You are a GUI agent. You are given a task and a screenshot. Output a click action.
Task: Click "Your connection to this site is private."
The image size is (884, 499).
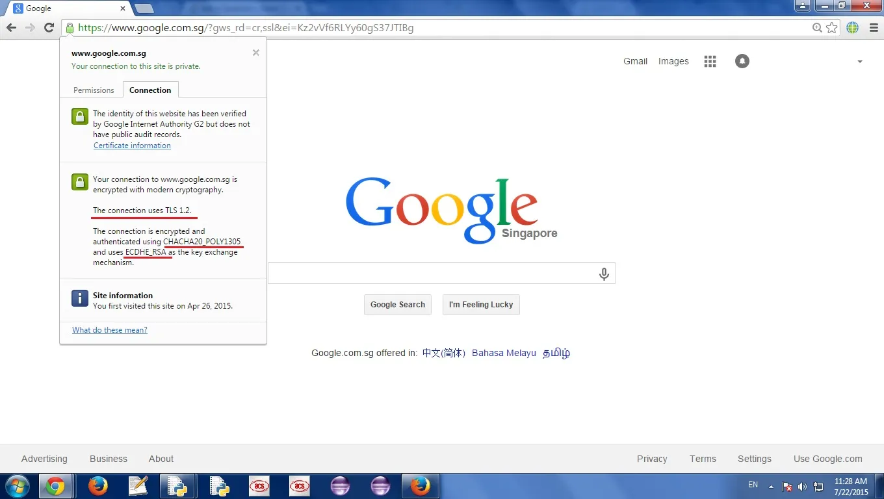pyautogui.click(x=136, y=66)
